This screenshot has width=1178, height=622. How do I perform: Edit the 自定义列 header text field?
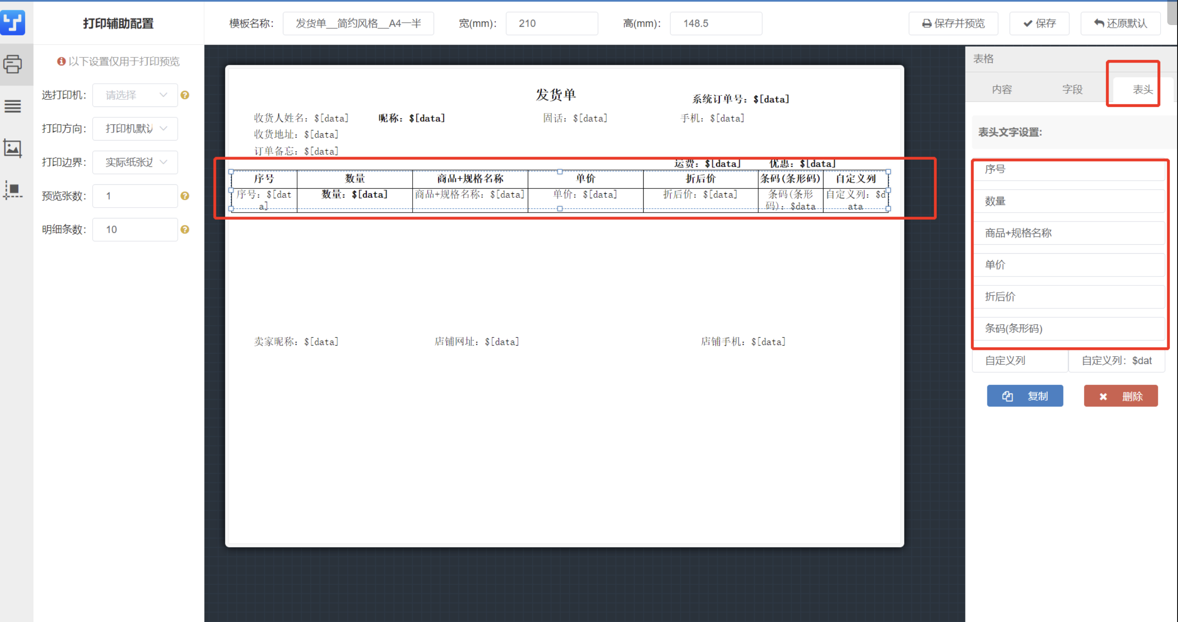[1020, 361]
